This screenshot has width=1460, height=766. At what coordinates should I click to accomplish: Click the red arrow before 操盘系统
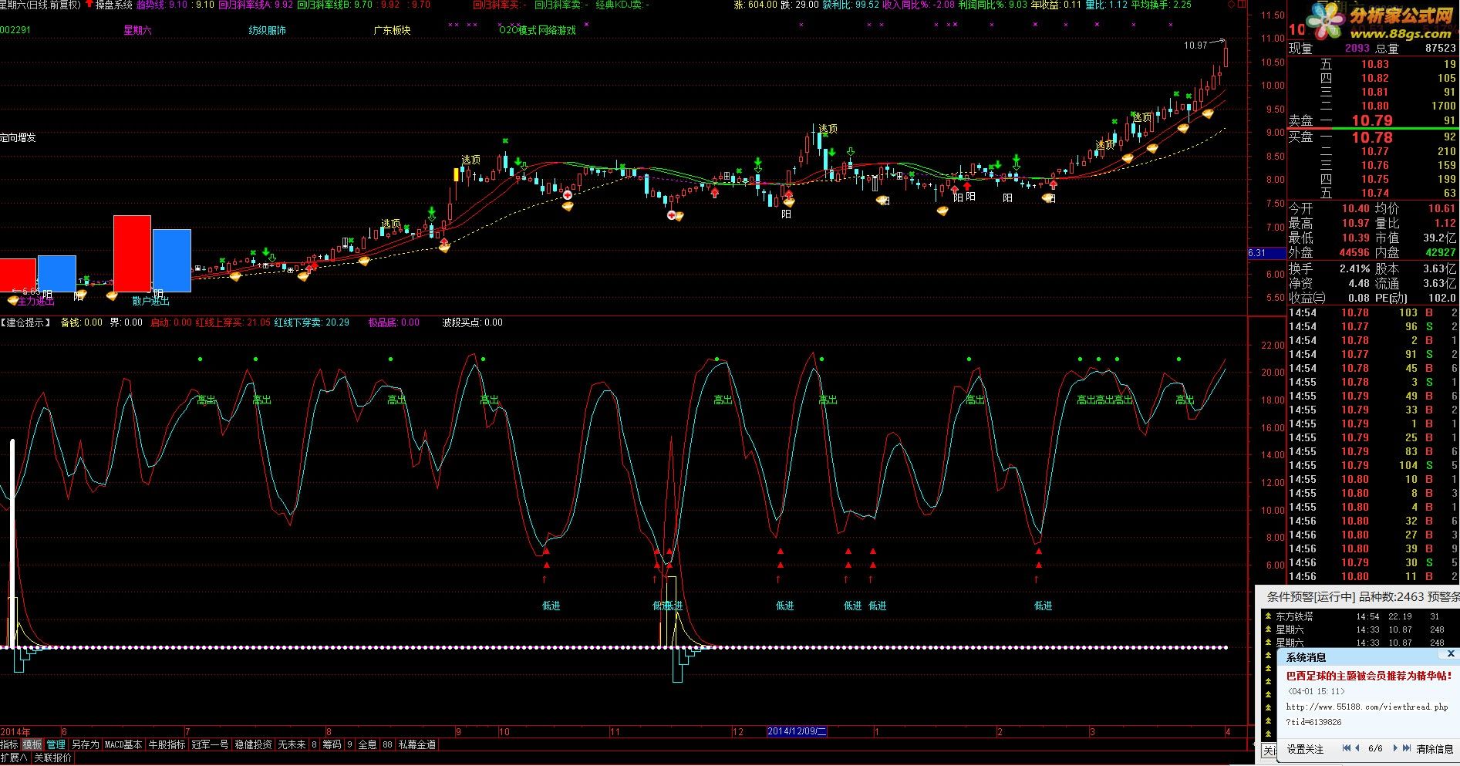pos(89,5)
